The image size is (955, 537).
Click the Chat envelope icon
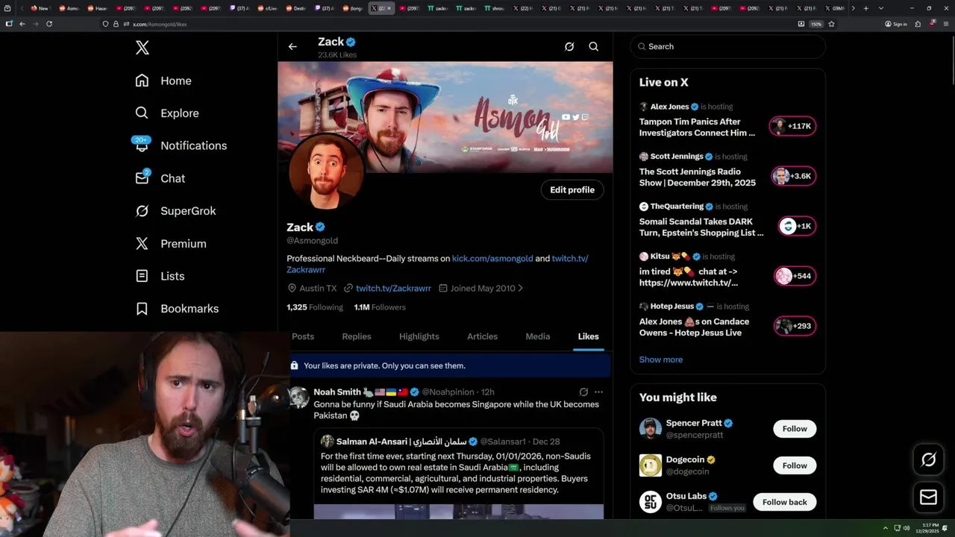(x=142, y=178)
